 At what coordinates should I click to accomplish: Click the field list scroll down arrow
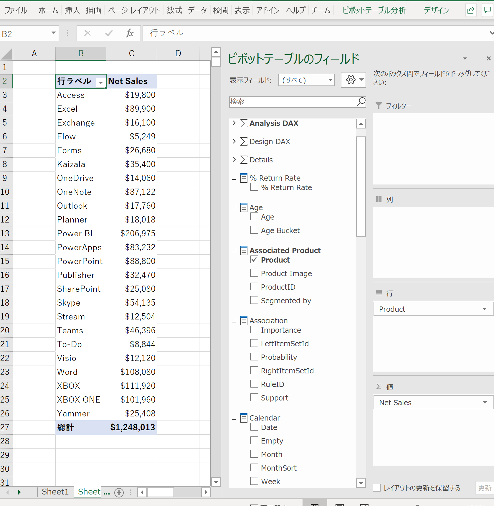(x=361, y=483)
